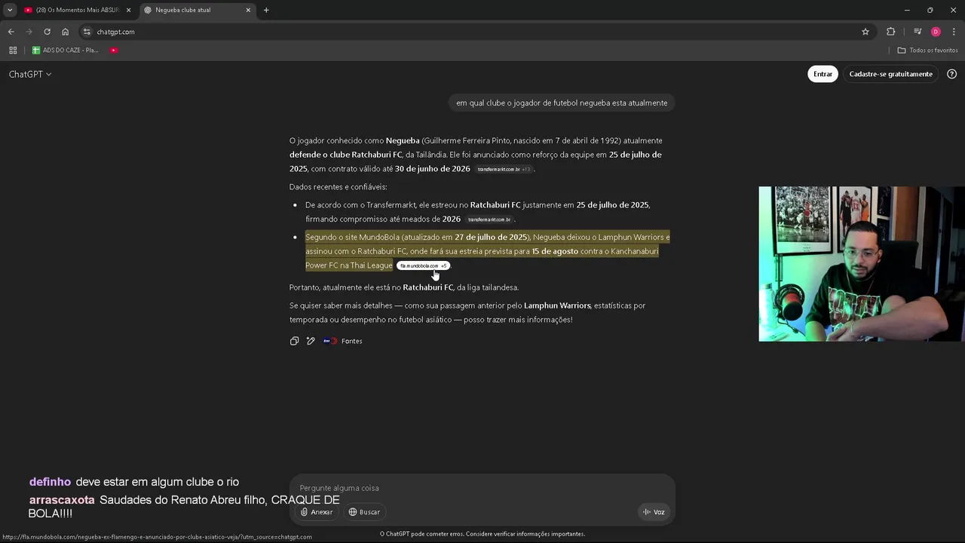The width and height of the screenshot is (965, 543).
Task: Select the Negueba clube atual tab
Action: 198,10
